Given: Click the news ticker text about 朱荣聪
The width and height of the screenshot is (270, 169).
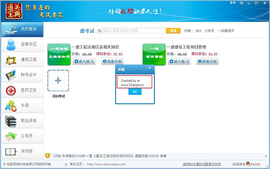Looking at the screenshot, I should point(109,156).
